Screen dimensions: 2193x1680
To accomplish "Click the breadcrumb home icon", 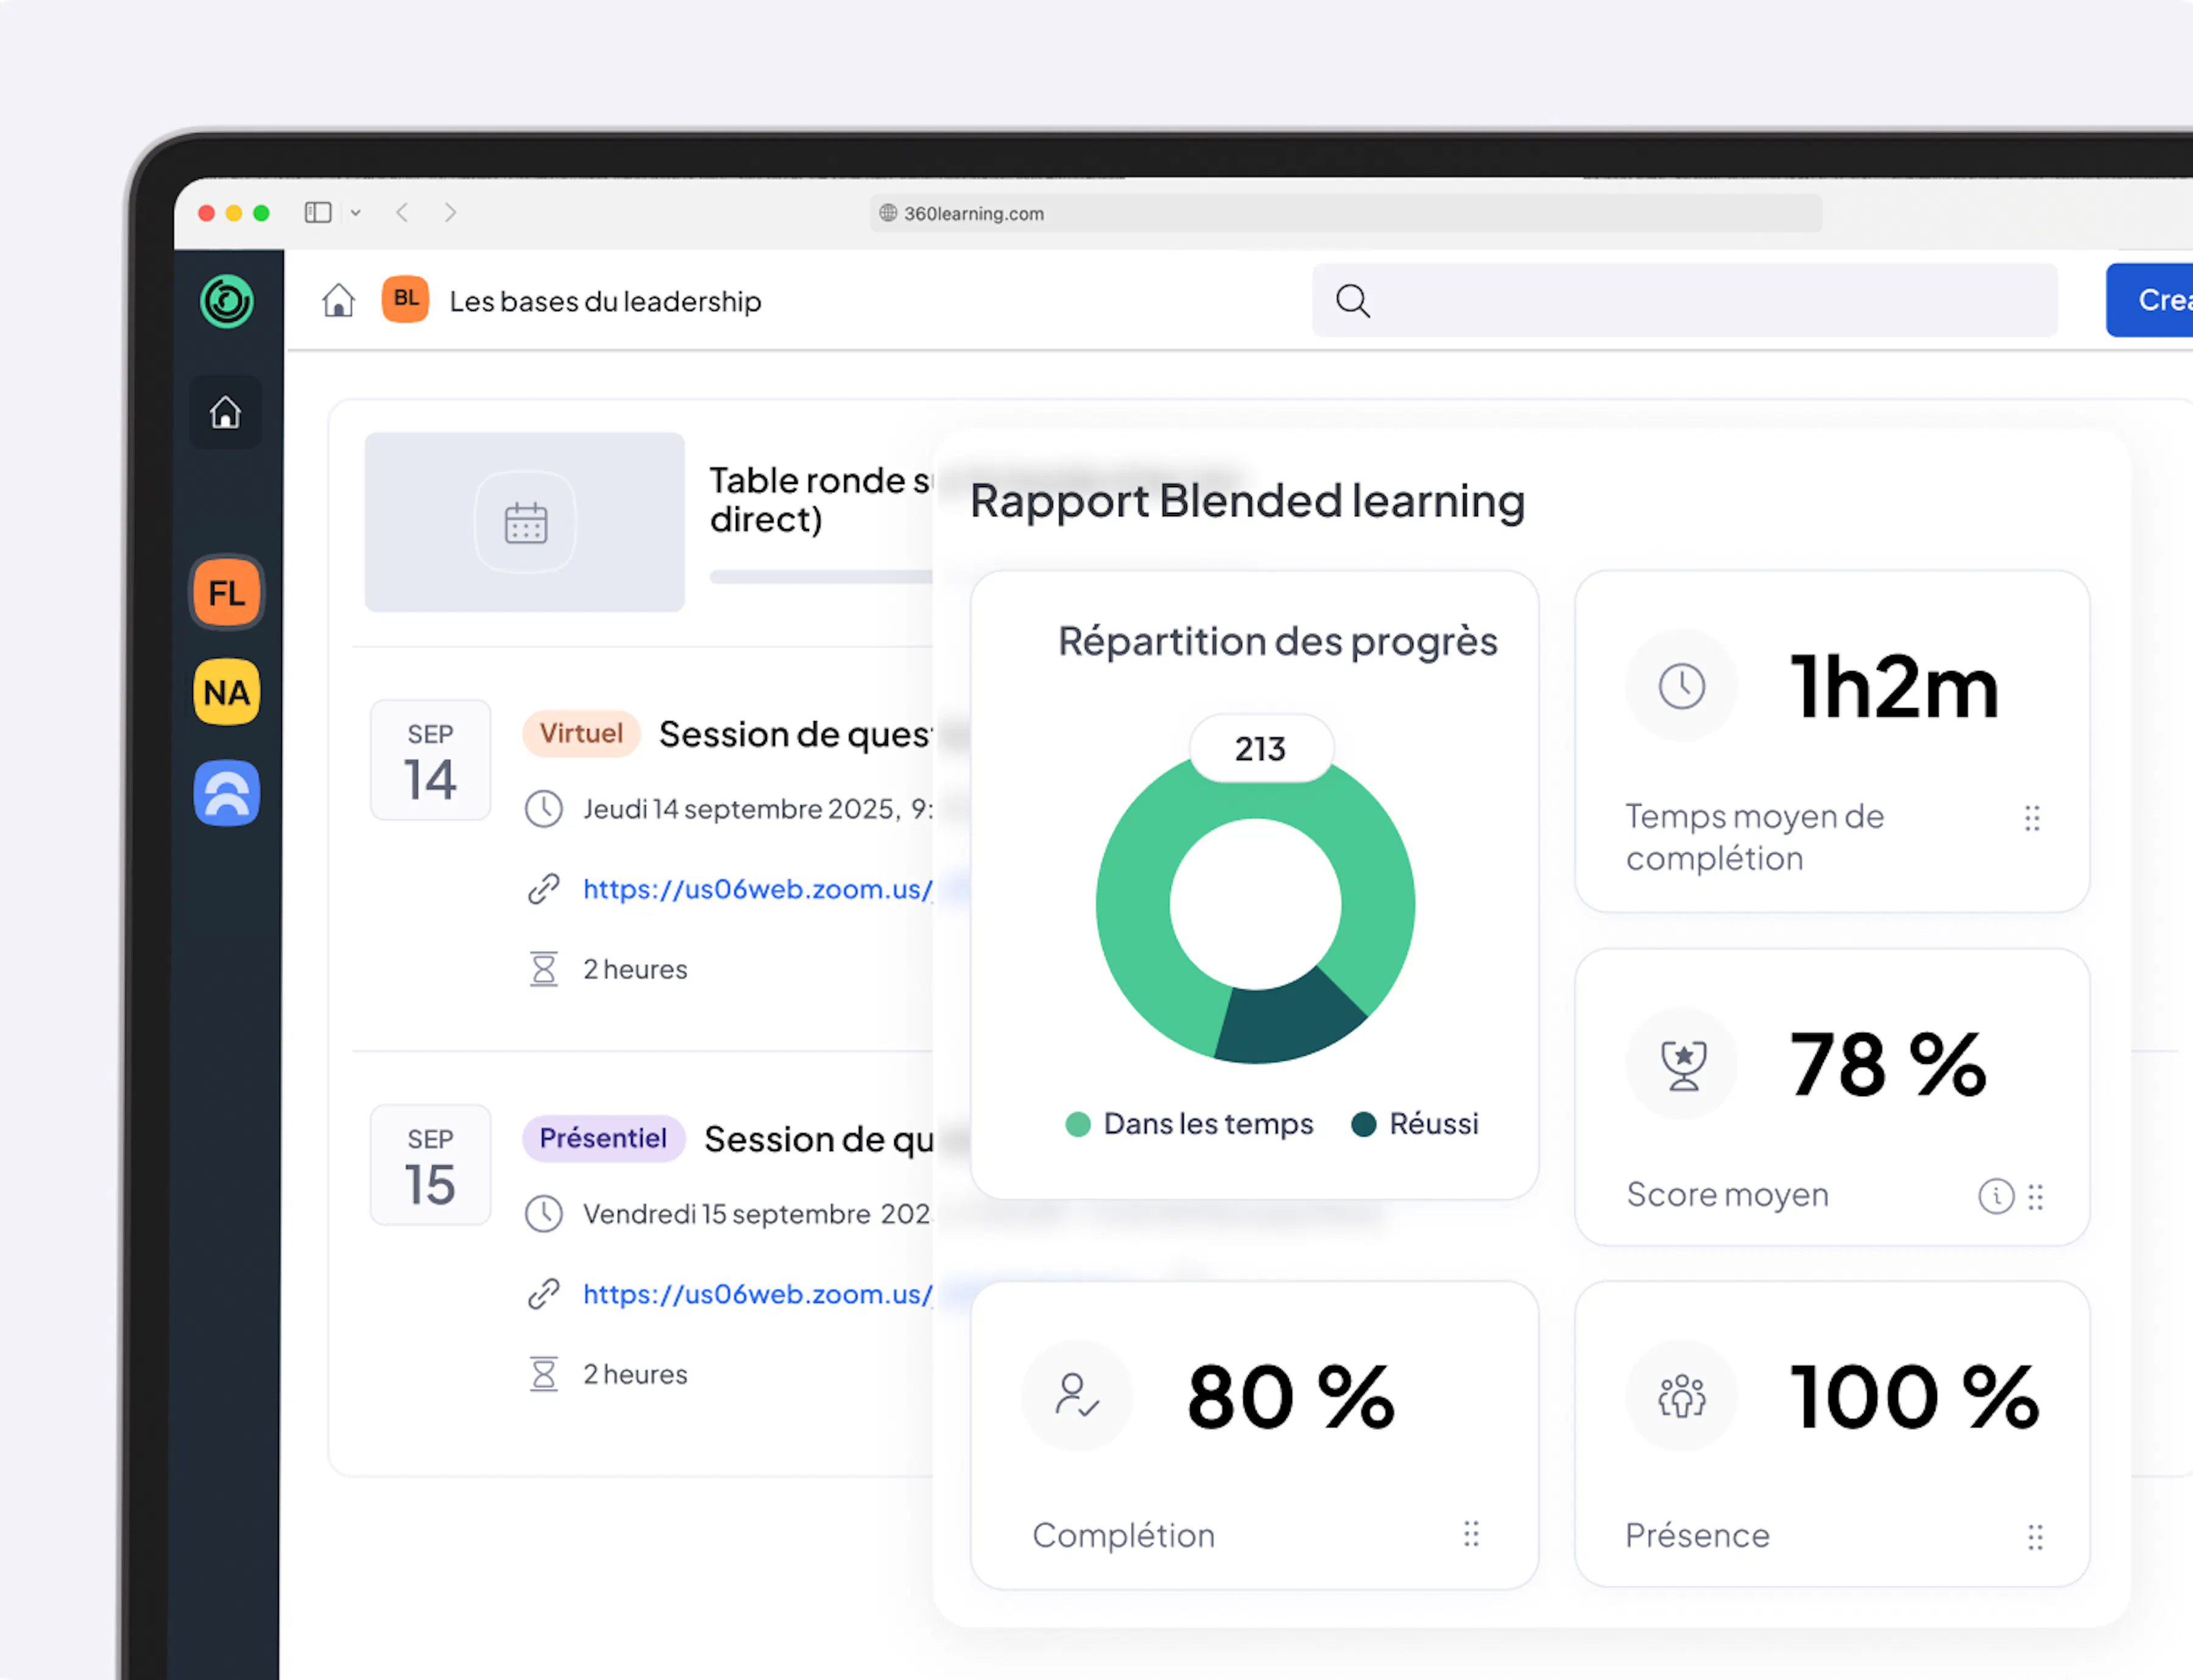I will pos(338,300).
